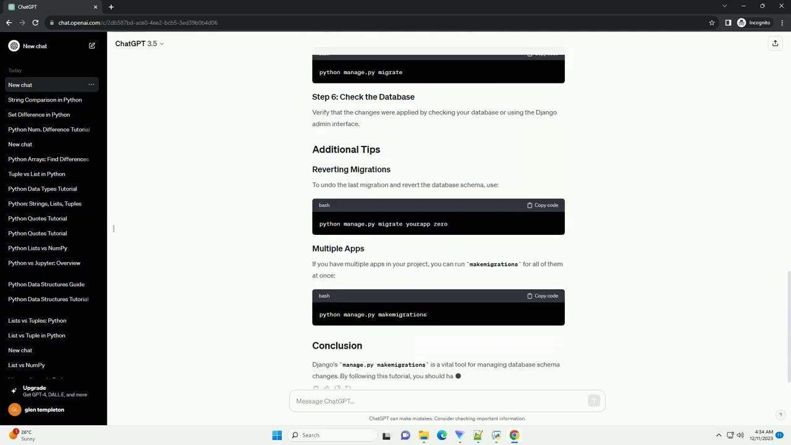Show hidden system tray icons
This screenshot has height=445, width=791.
[x=719, y=435]
